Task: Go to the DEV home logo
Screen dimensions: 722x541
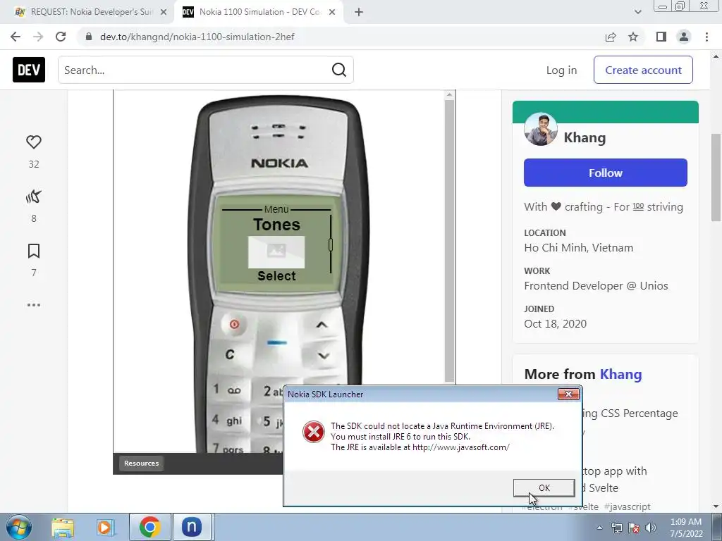Action: pos(29,70)
